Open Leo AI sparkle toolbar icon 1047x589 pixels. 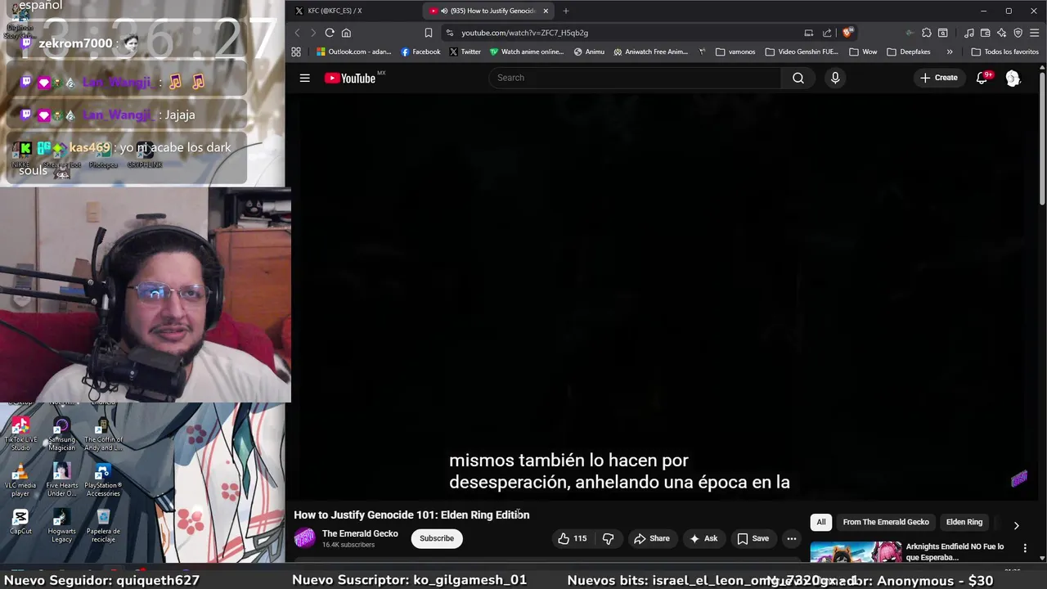click(x=1001, y=33)
